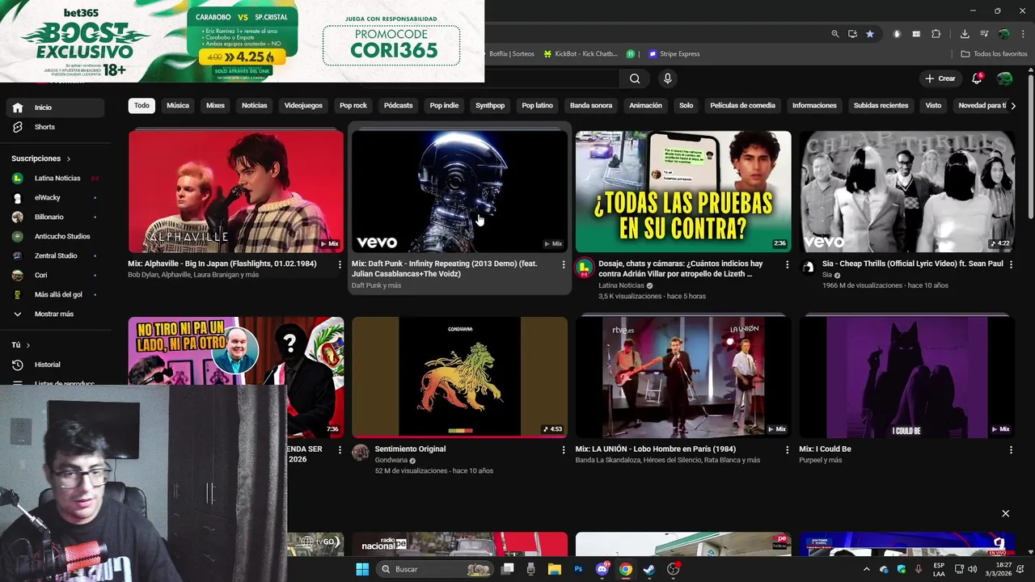The height and width of the screenshot is (582, 1035).
Task: Open Chrome downloads icon
Action: (x=965, y=34)
